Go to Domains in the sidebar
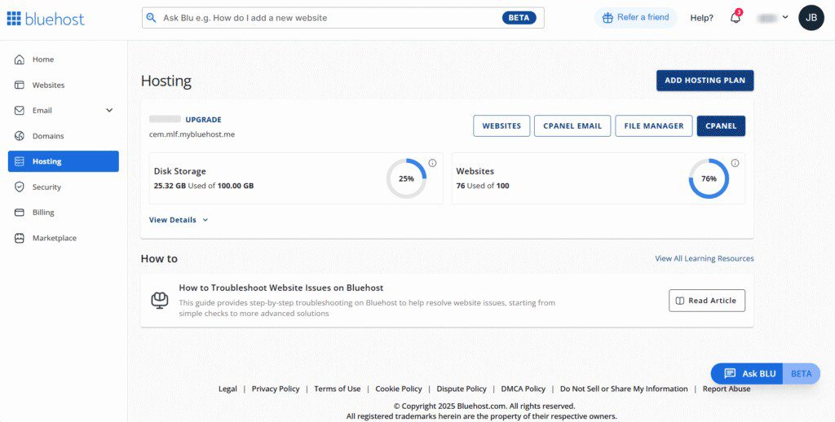This screenshot has width=835, height=422. pos(47,136)
